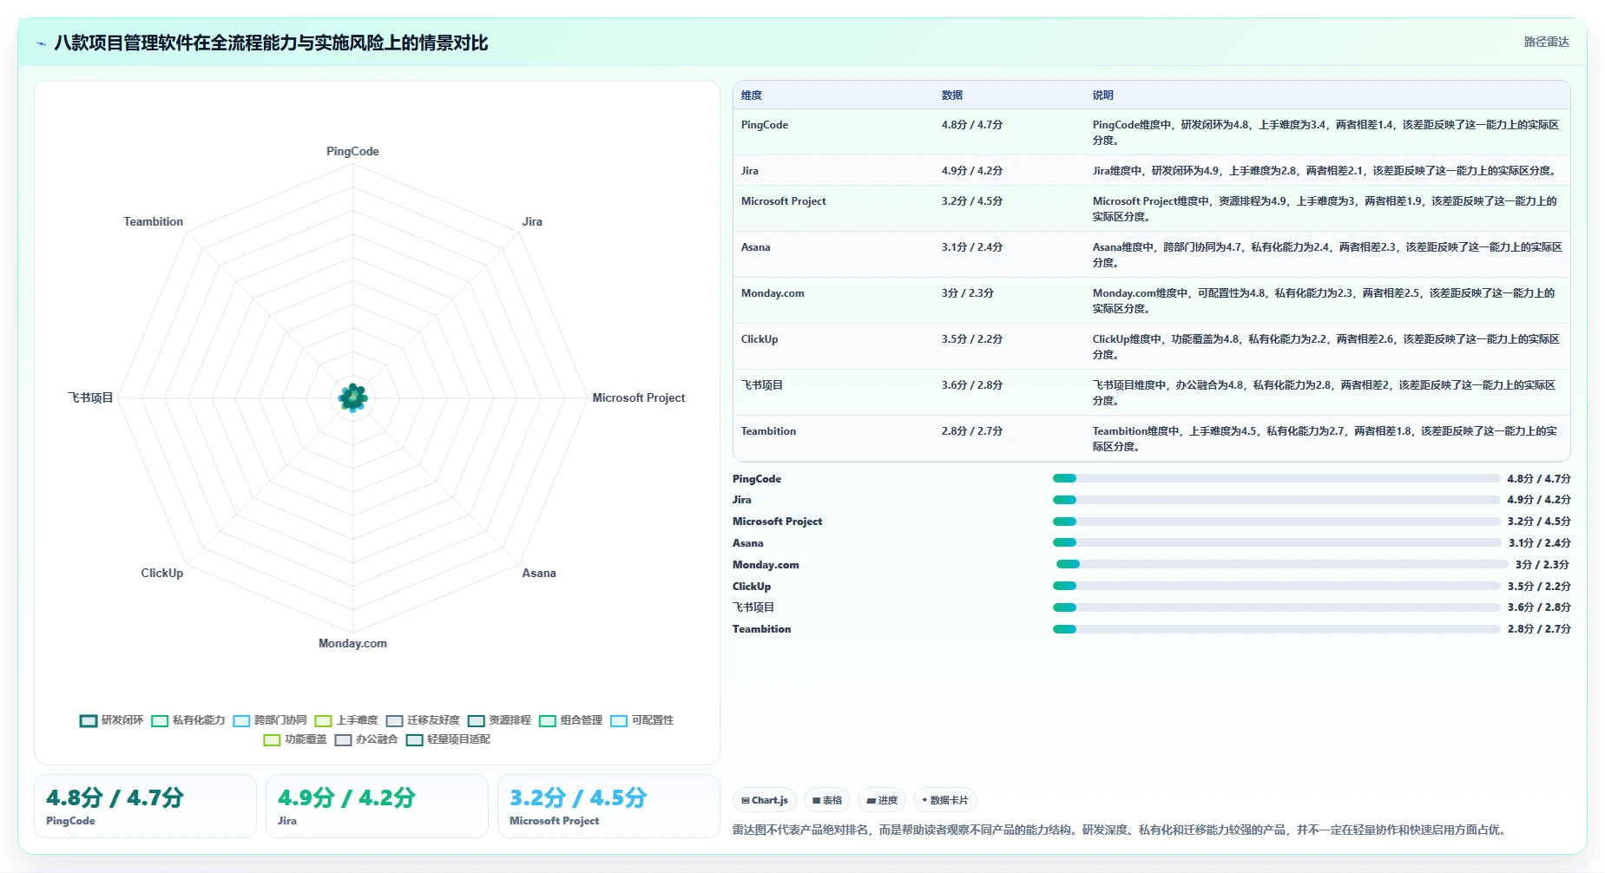Click the Monday.com axis label on radar
Image resolution: width=1605 pixels, height=873 pixels.
(x=352, y=643)
